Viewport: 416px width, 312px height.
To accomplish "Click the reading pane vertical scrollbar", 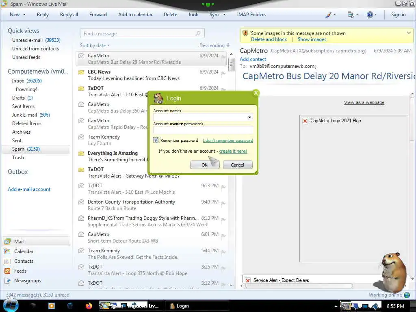I will click(x=412, y=119).
